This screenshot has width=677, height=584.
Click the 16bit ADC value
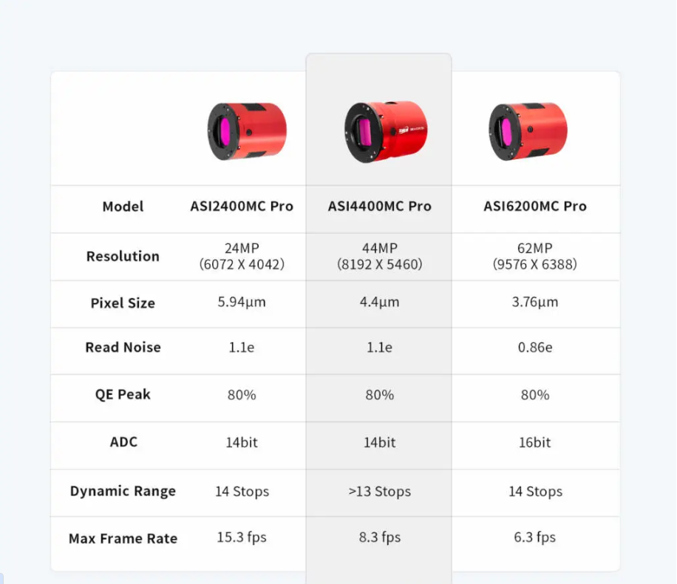click(535, 443)
